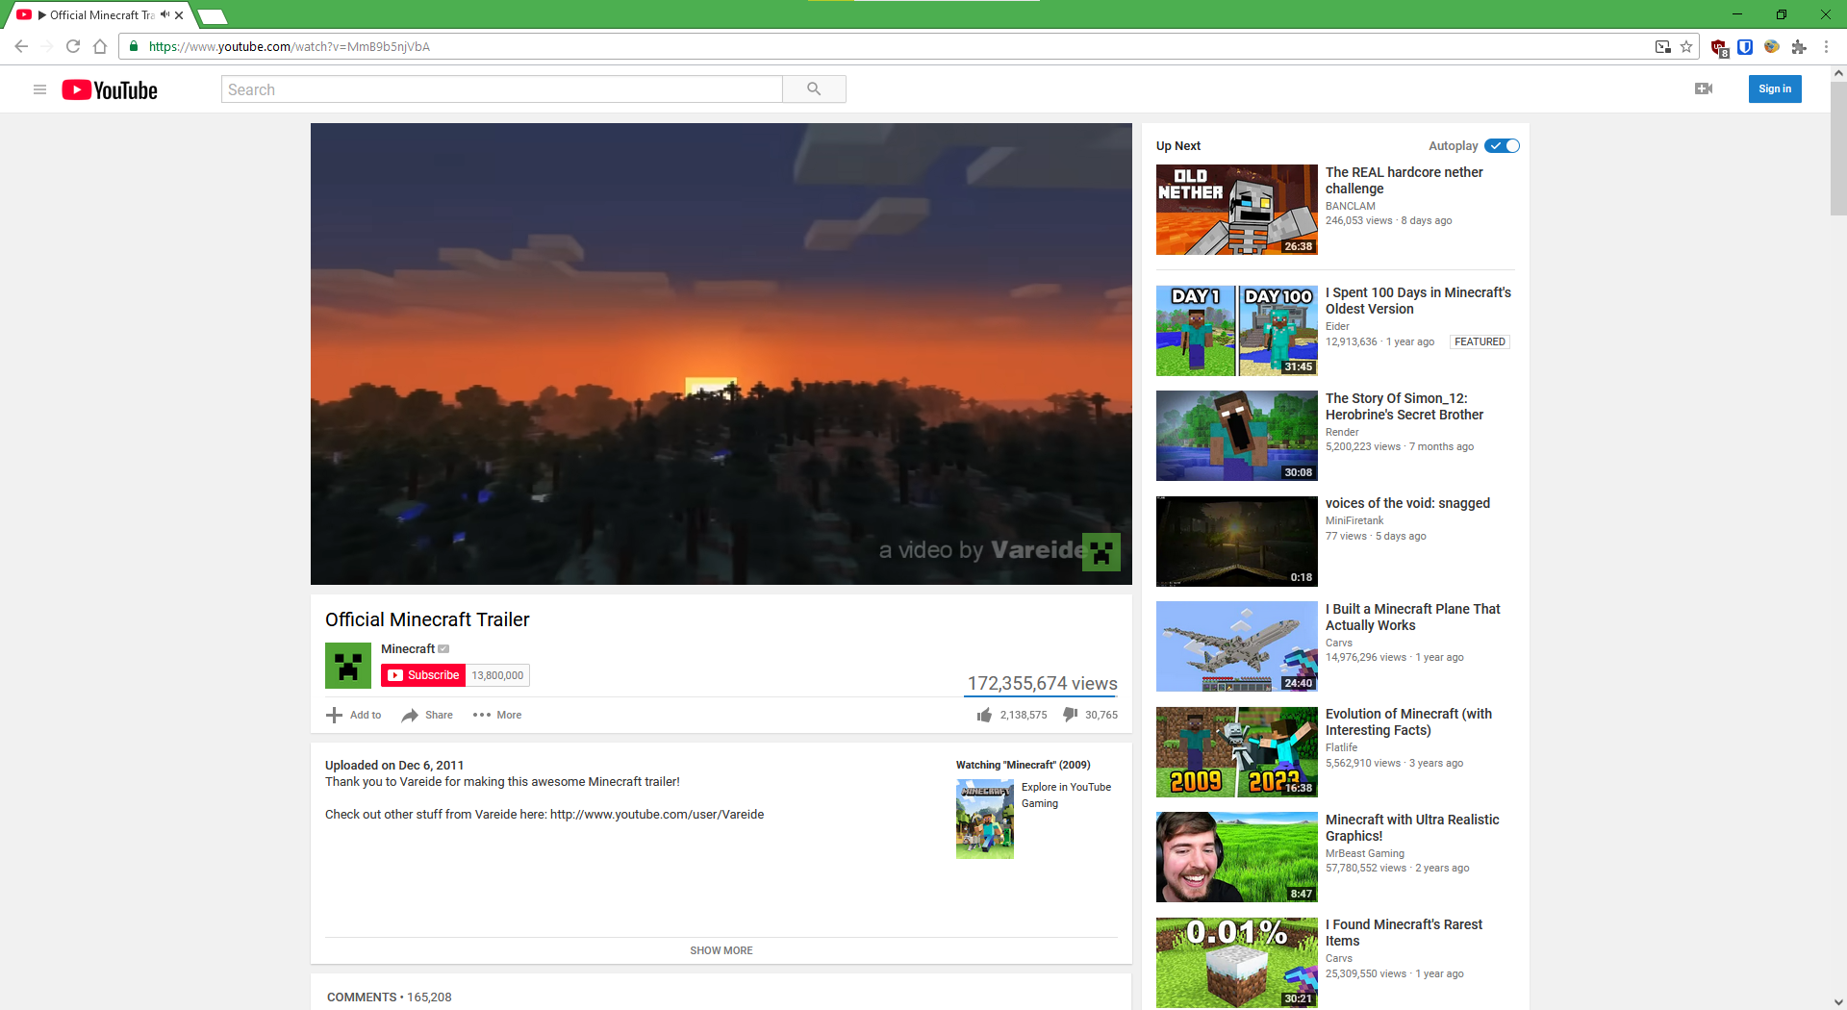Open the Minecraft channel name link

(x=408, y=649)
